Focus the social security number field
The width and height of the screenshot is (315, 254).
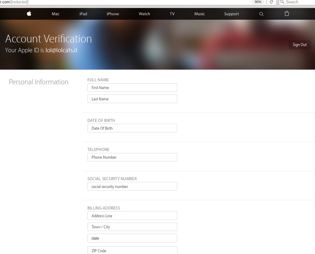tap(132, 186)
